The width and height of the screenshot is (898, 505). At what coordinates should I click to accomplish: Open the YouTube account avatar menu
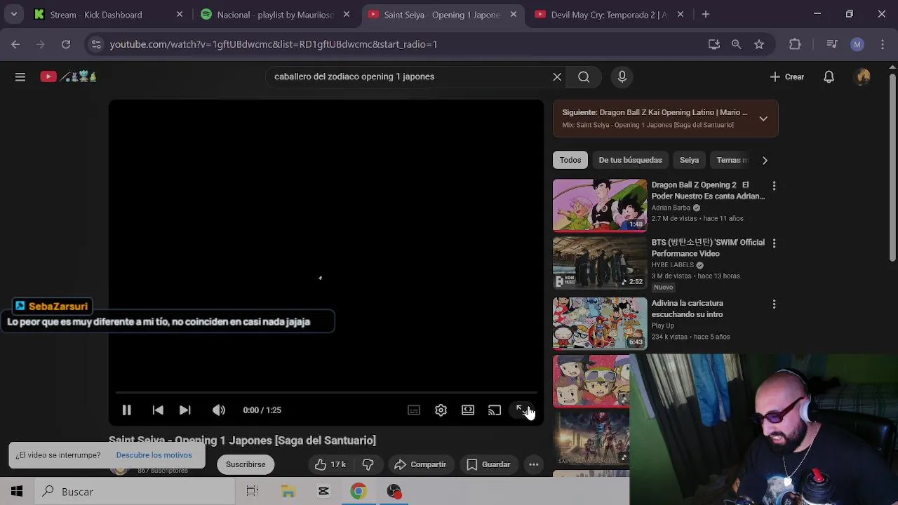[864, 77]
